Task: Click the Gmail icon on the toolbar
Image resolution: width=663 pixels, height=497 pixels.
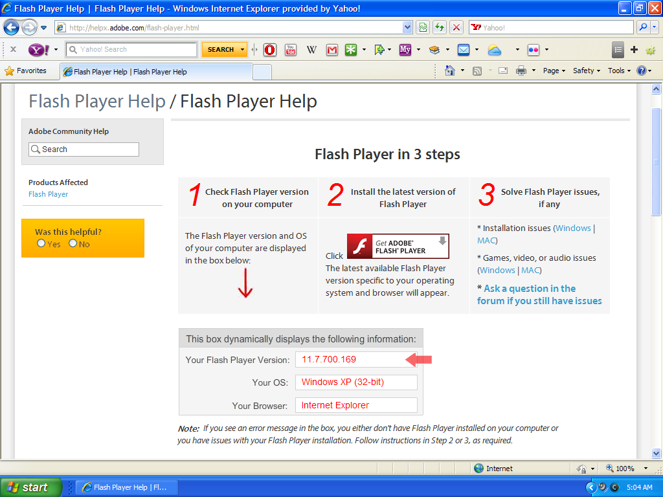Action: pyautogui.click(x=331, y=50)
